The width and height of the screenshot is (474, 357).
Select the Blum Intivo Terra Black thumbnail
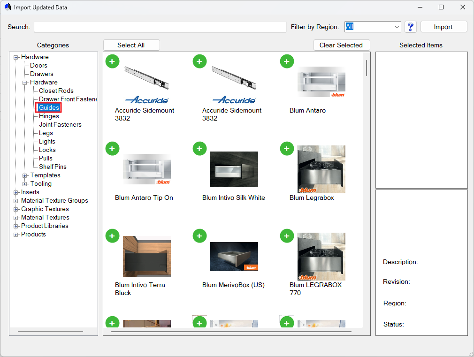click(x=146, y=256)
